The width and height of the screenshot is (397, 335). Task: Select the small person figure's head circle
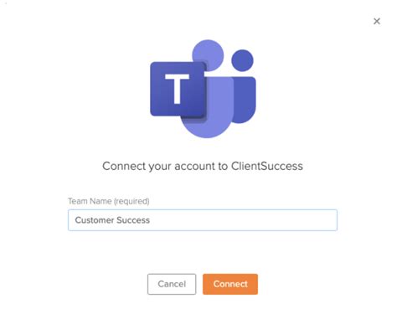242,60
